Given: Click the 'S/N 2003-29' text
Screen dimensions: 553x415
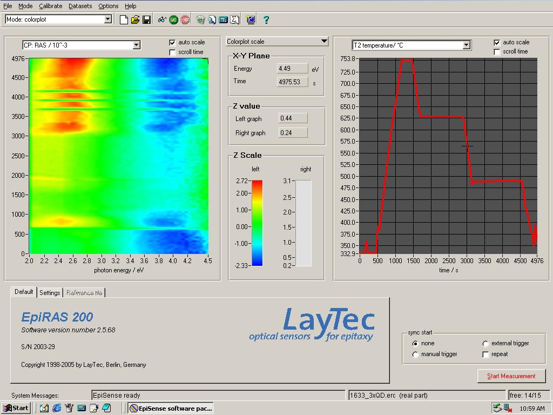Looking at the screenshot, I should coord(38,346).
